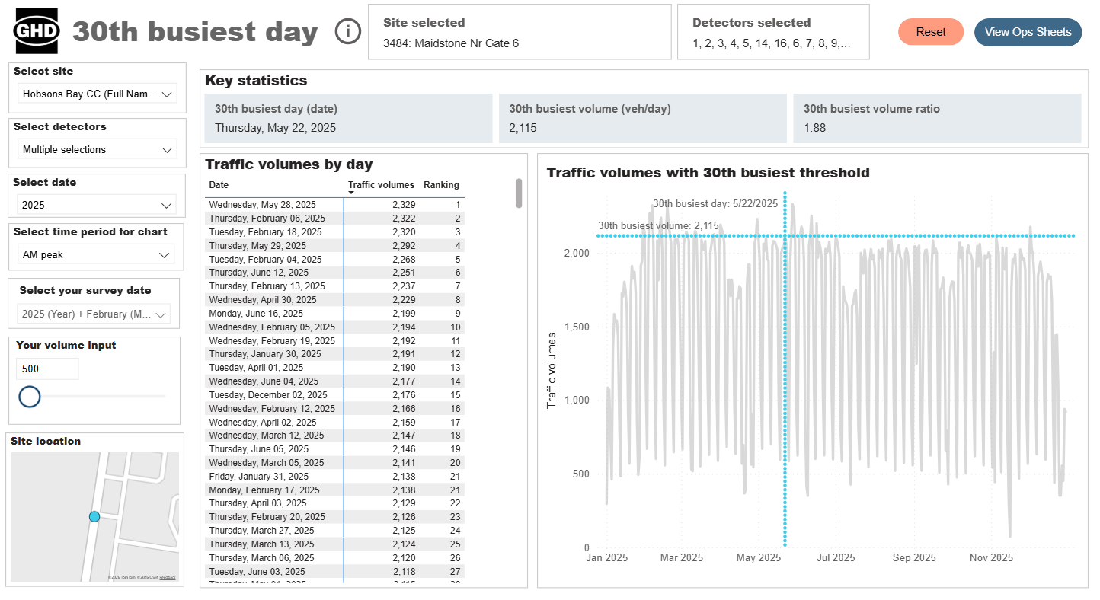1100x600 pixels.
Task: Open the Select site dropdown
Action: coord(97,94)
